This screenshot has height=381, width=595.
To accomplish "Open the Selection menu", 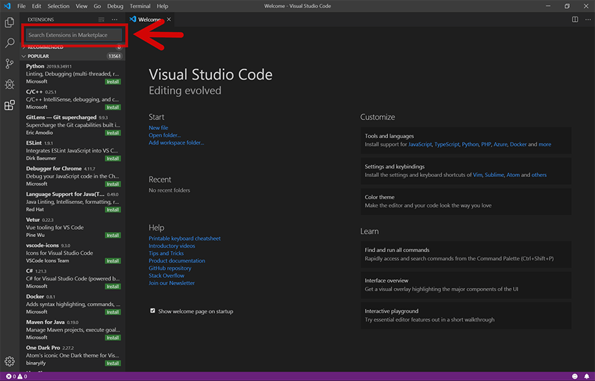I will point(58,6).
